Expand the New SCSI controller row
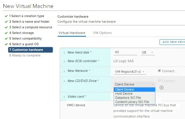The height and width of the screenshot is (119, 185). [x=64, y=61]
